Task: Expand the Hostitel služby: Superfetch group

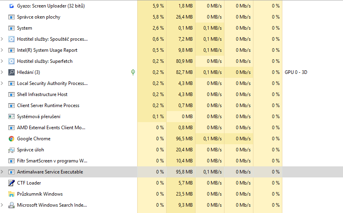Action: point(2,61)
